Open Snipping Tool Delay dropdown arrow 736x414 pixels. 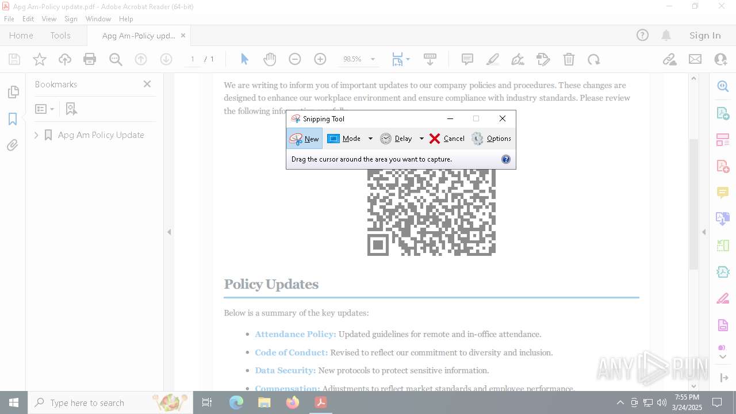coord(421,139)
